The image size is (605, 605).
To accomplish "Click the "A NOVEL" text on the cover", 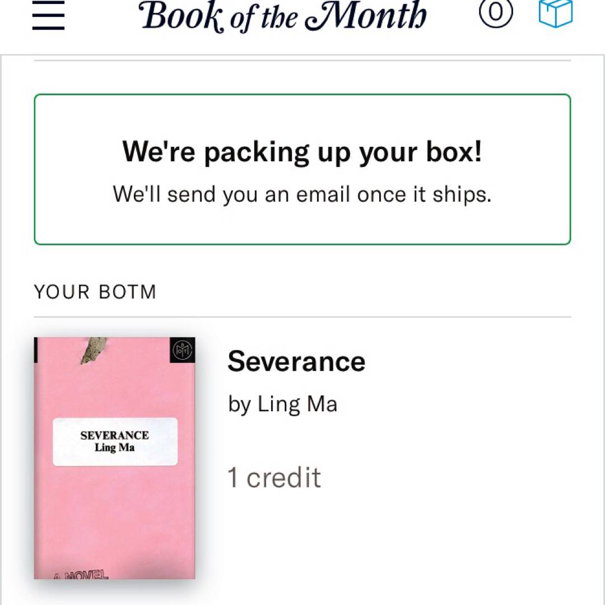I will (81, 575).
